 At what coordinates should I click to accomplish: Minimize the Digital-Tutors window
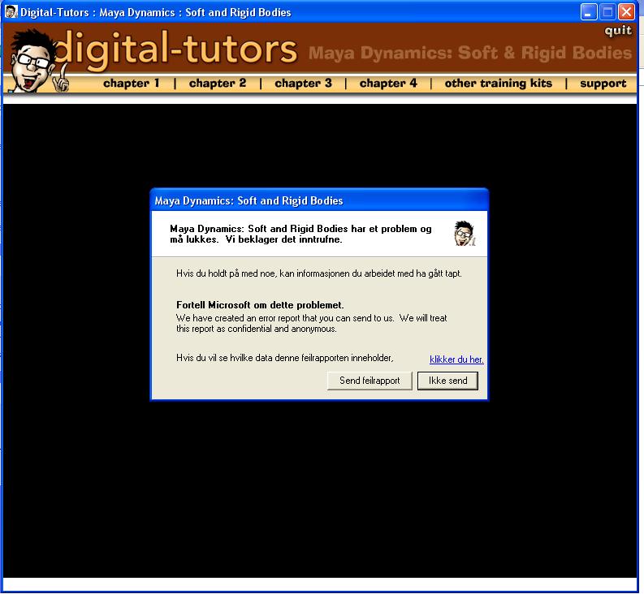(x=589, y=12)
